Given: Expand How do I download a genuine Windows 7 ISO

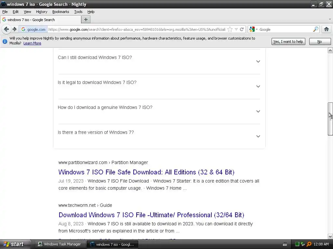Looking at the screenshot, I should coord(159,112).
